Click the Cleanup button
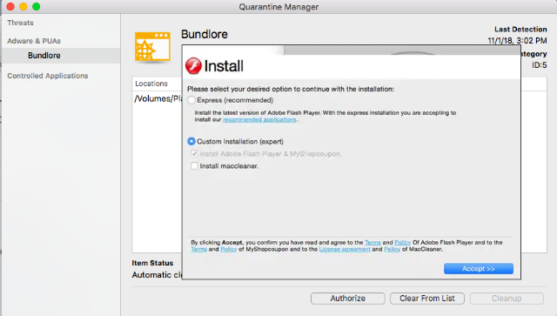The width and height of the screenshot is (557, 316). [507, 299]
